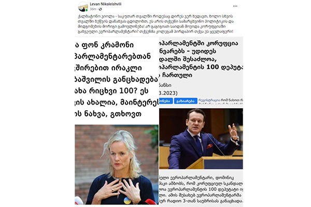The width and height of the screenshot is (311, 207).
Task: Click the Levan Nikoleishvili name link
Action: pos(106,4)
